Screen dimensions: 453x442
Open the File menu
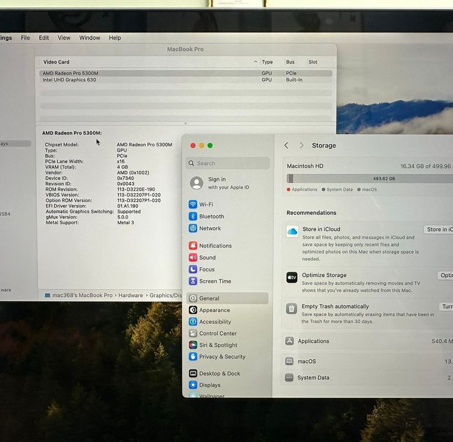[x=25, y=37]
